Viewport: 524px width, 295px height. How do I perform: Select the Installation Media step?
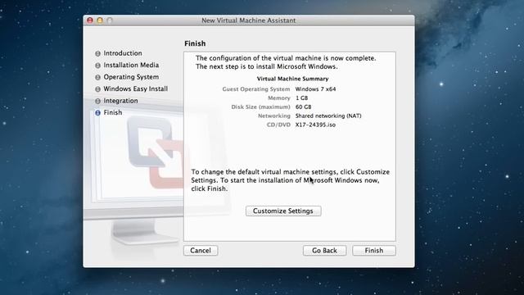pyautogui.click(x=131, y=65)
